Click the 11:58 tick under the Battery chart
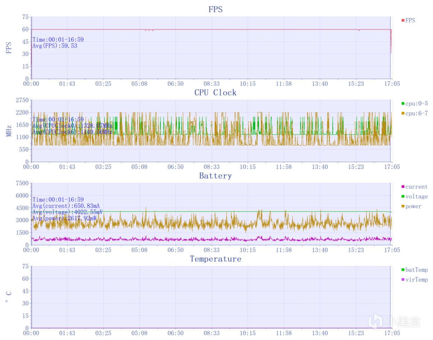Screen dimensions: 433x340 coord(284,250)
